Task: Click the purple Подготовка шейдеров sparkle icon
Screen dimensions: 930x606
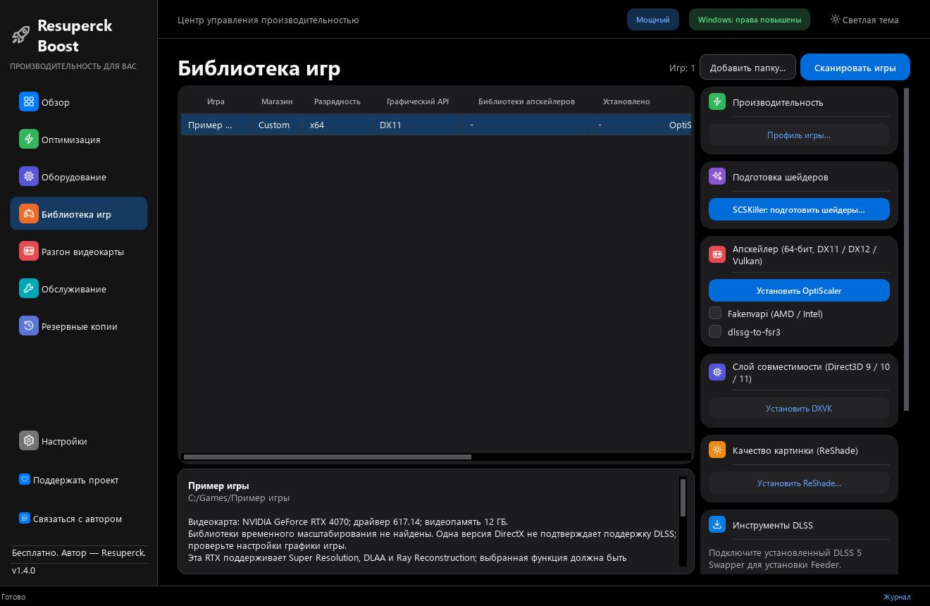Action: click(x=717, y=177)
